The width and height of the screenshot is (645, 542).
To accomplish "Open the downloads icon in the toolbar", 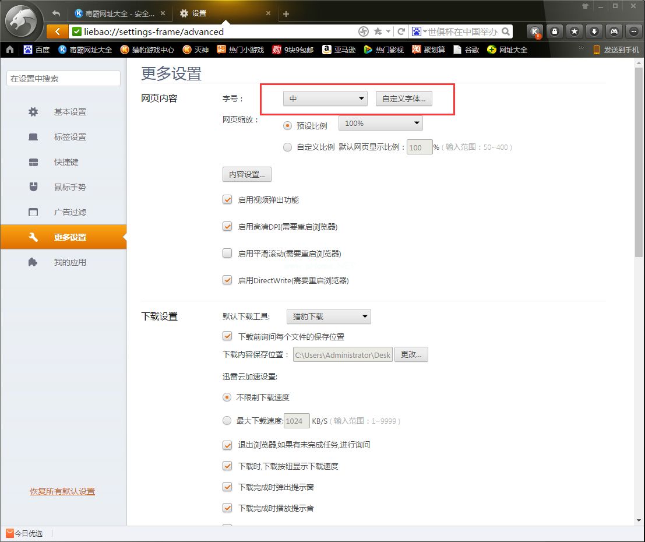I will [x=594, y=32].
